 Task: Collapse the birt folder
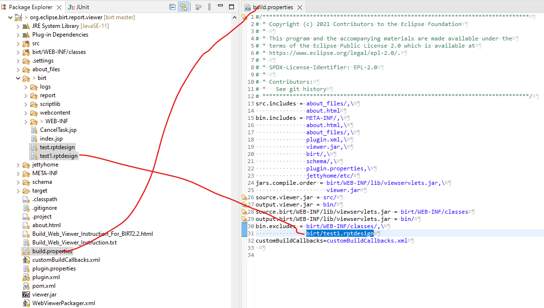(x=18, y=78)
